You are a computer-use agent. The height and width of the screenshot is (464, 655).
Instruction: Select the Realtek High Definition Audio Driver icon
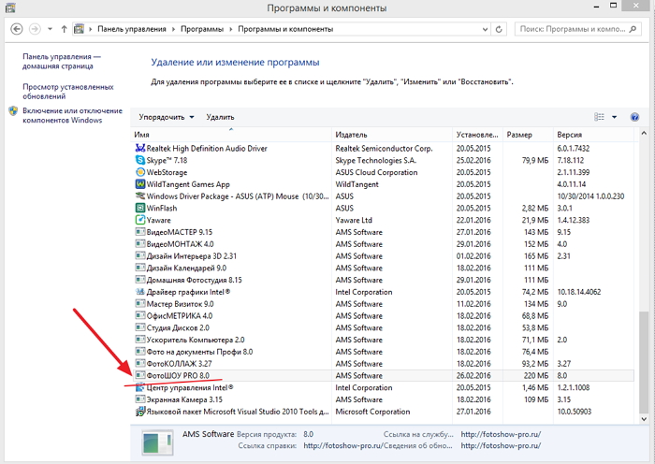pyautogui.click(x=140, y=148)
